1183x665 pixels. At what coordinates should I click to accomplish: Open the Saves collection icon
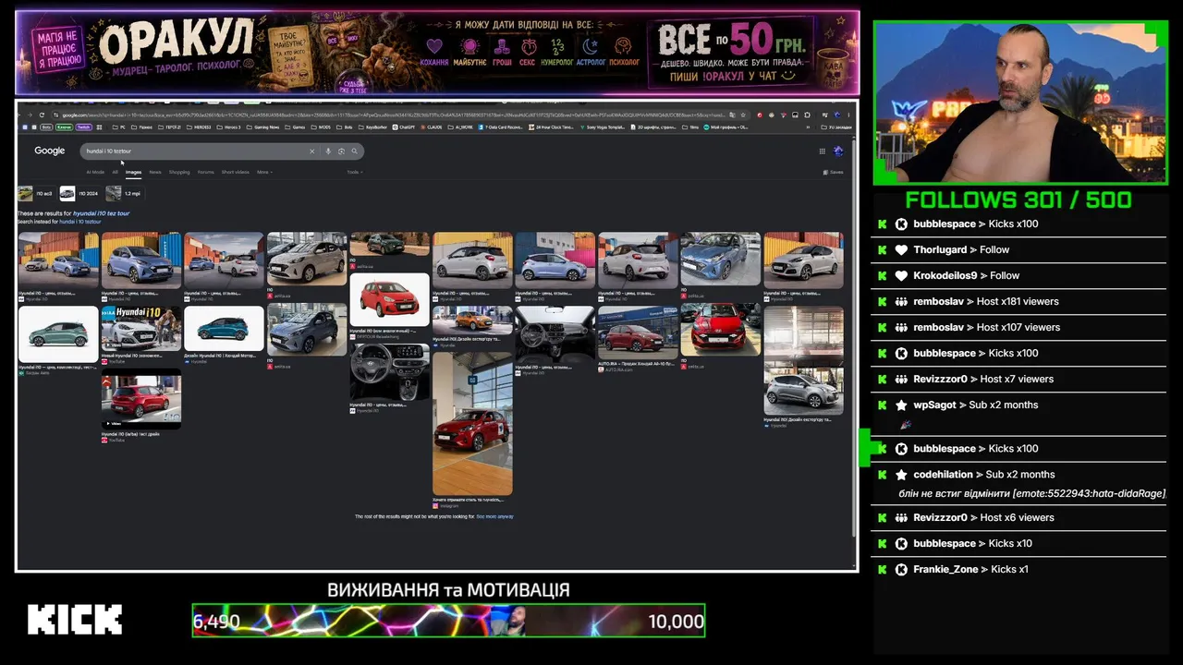click(834, 172)
